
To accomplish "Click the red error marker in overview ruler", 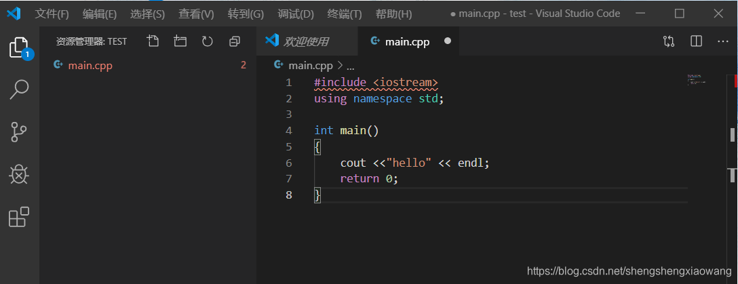I will [x=736, y=81].
